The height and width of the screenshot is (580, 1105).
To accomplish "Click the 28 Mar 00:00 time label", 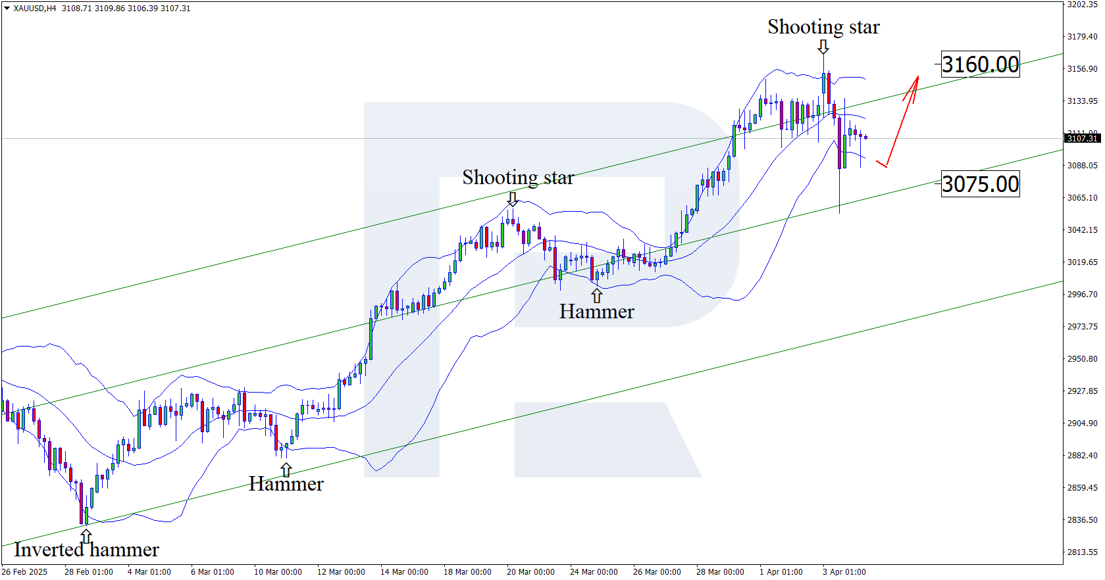I will (x=721, y=572).
